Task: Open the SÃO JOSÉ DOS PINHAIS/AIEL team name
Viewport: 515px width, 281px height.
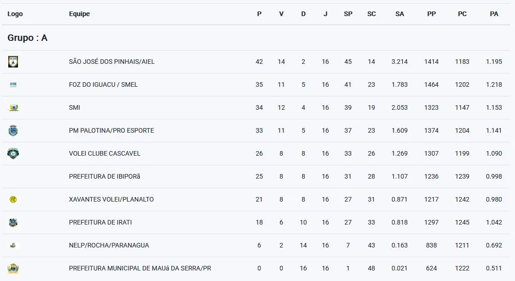Action: coord(112,62)
